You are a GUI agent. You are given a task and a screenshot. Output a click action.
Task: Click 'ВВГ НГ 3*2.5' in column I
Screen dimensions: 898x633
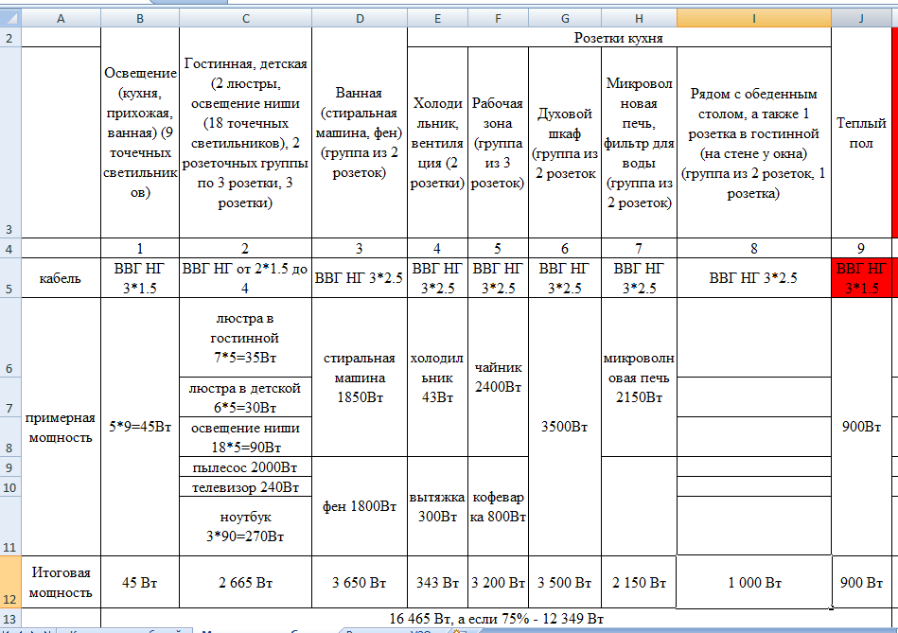tap(754, 278)
